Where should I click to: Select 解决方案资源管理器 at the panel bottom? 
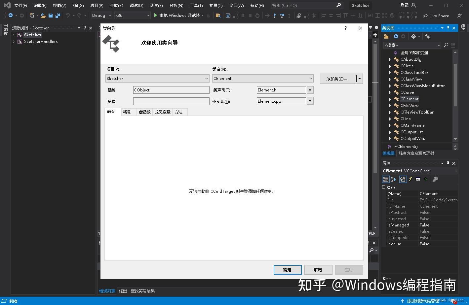pos(416,153)
